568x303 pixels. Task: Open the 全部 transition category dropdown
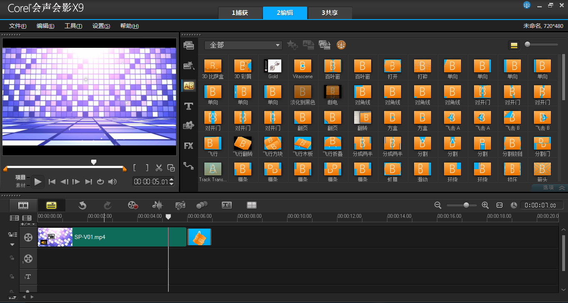[x=243, y=45]
